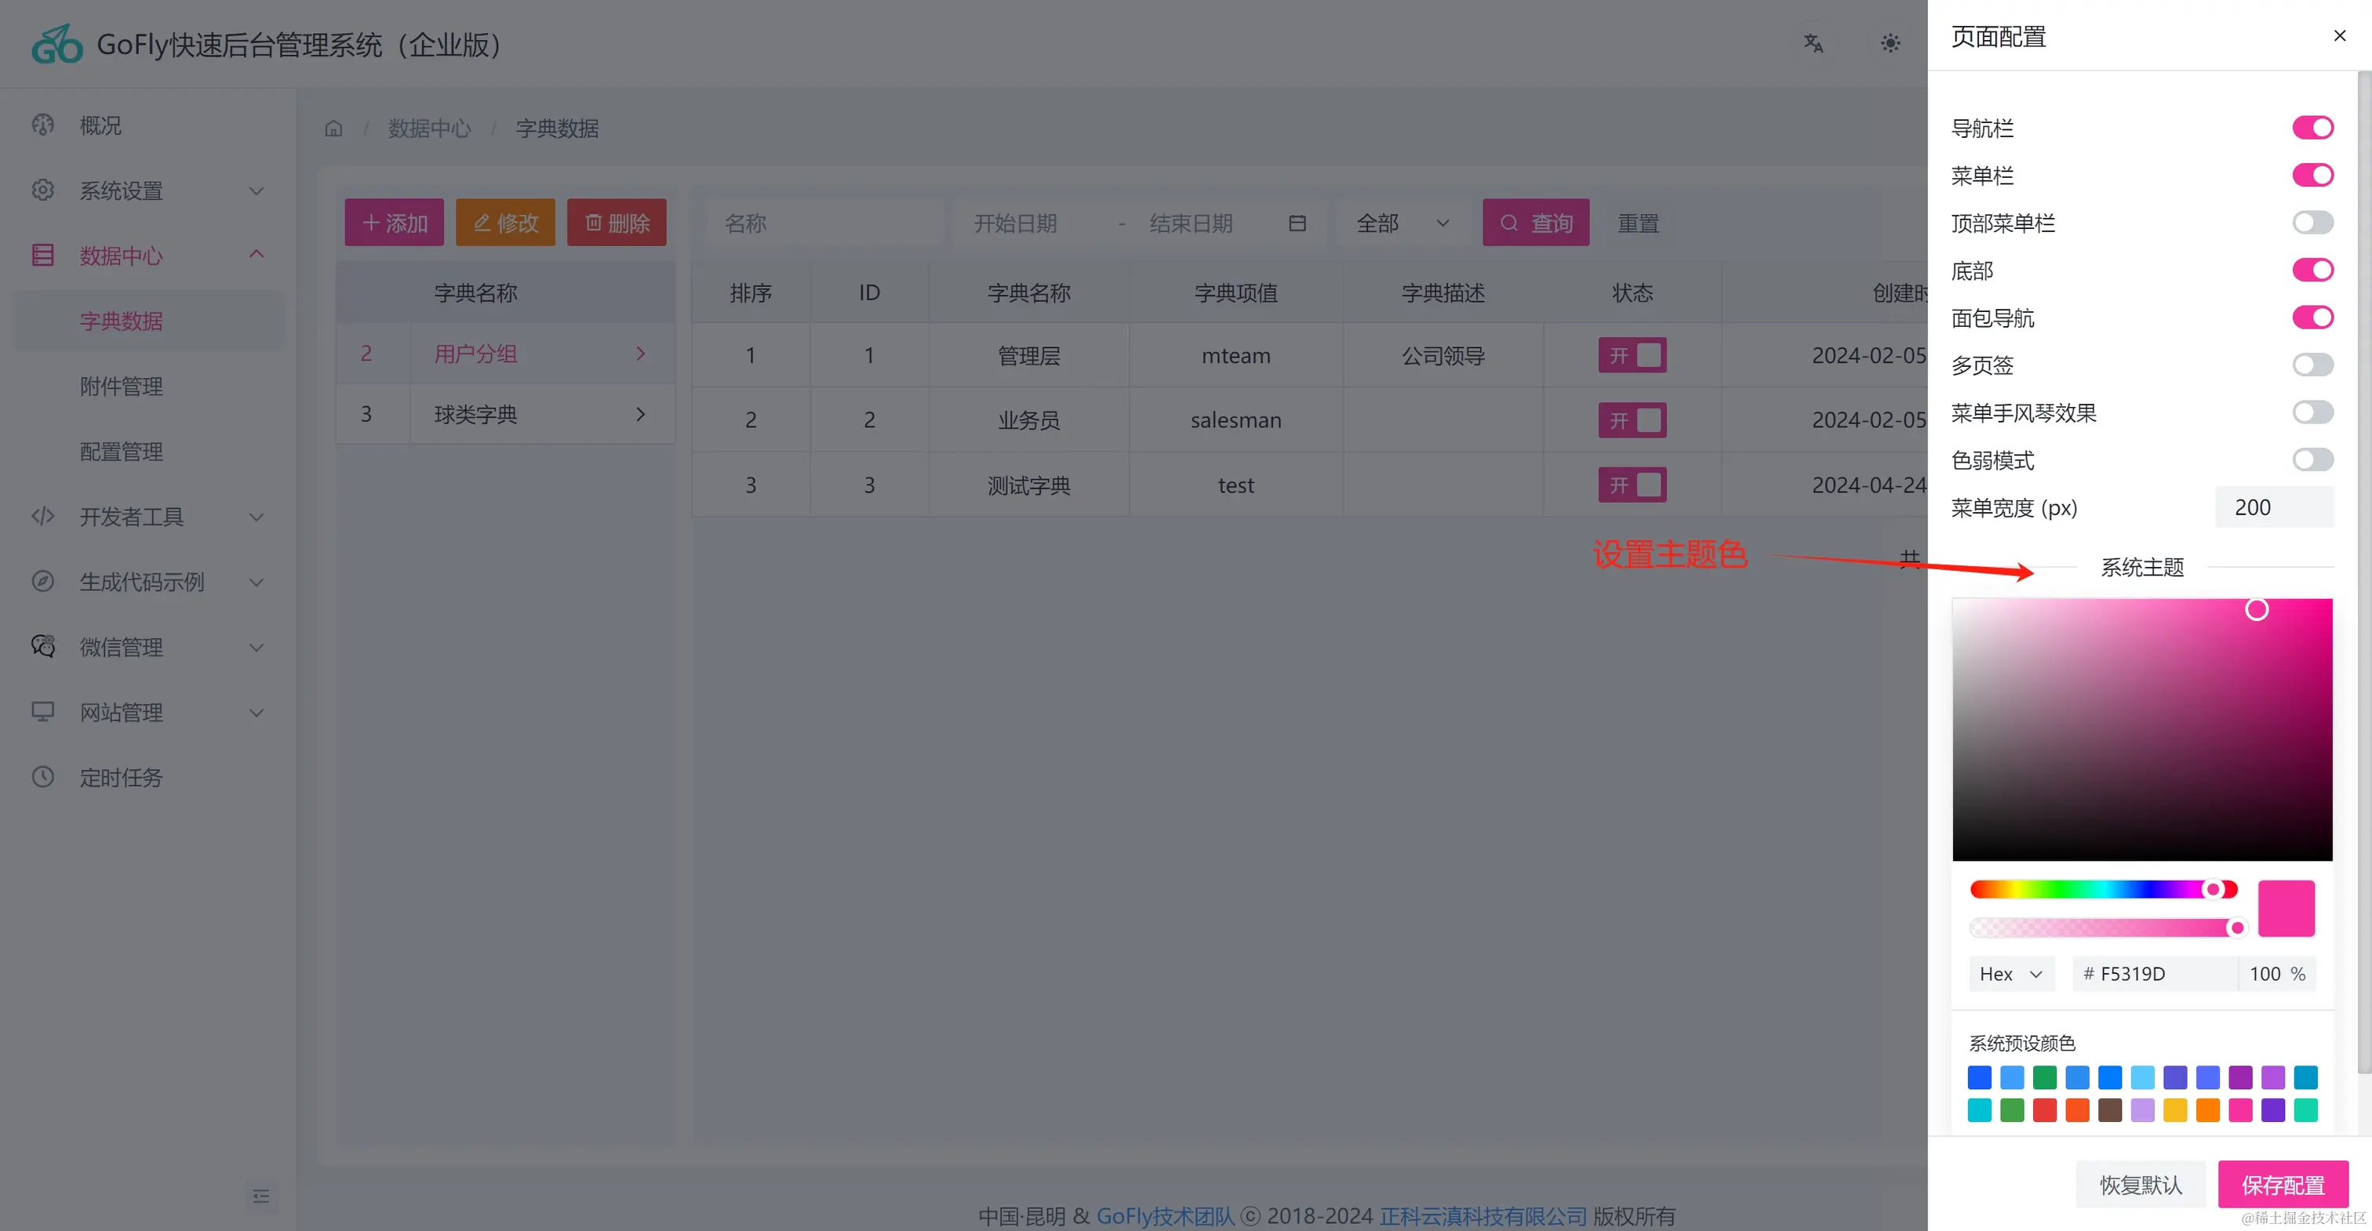
Task: Expand 生成代码示例 menu
Action: point(257,582)
